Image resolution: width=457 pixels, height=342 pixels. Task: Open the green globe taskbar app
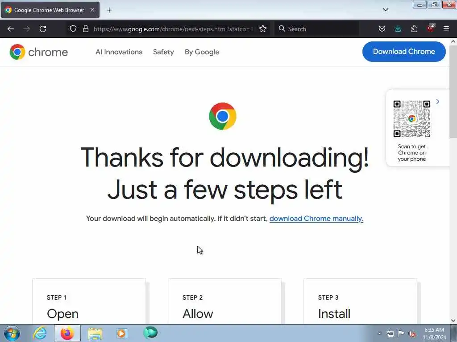pyautogui.click(x=150, y=333)
